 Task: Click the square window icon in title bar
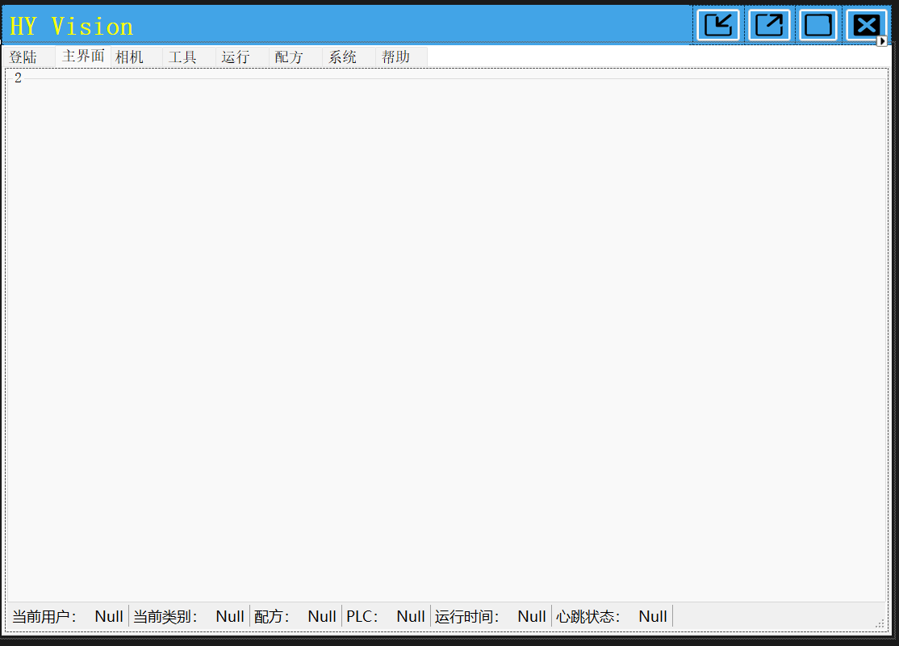point(818,25)
